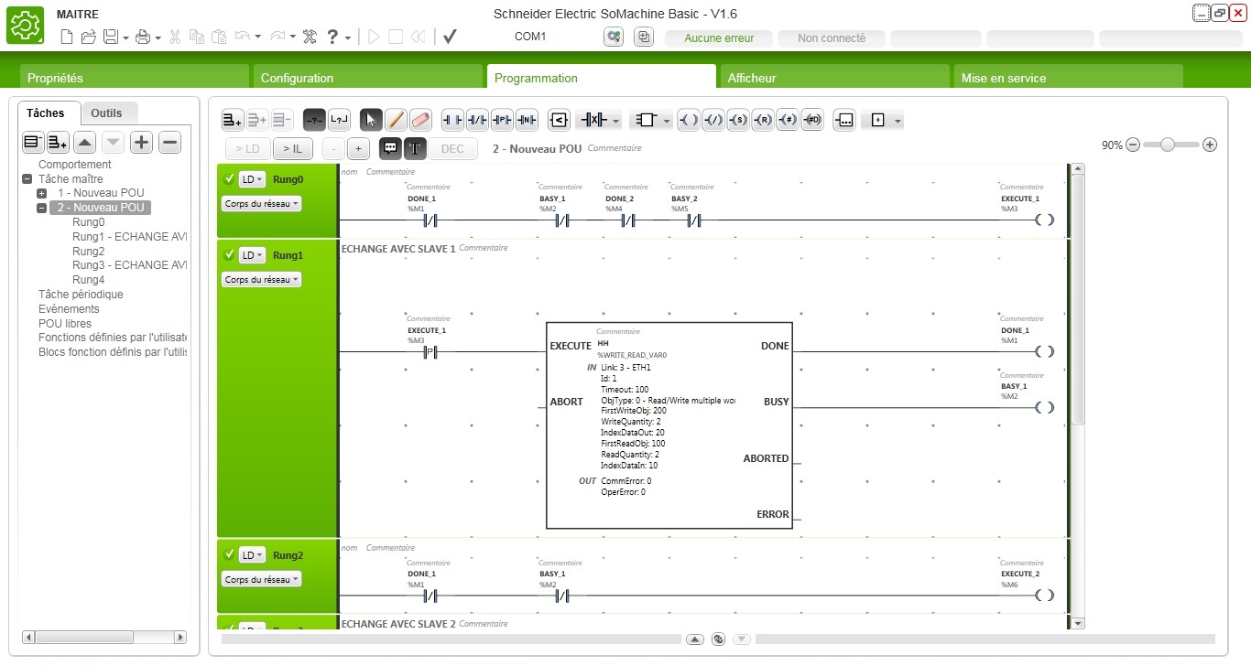
Task: Click the > IL conversion button
Action: 293,148
